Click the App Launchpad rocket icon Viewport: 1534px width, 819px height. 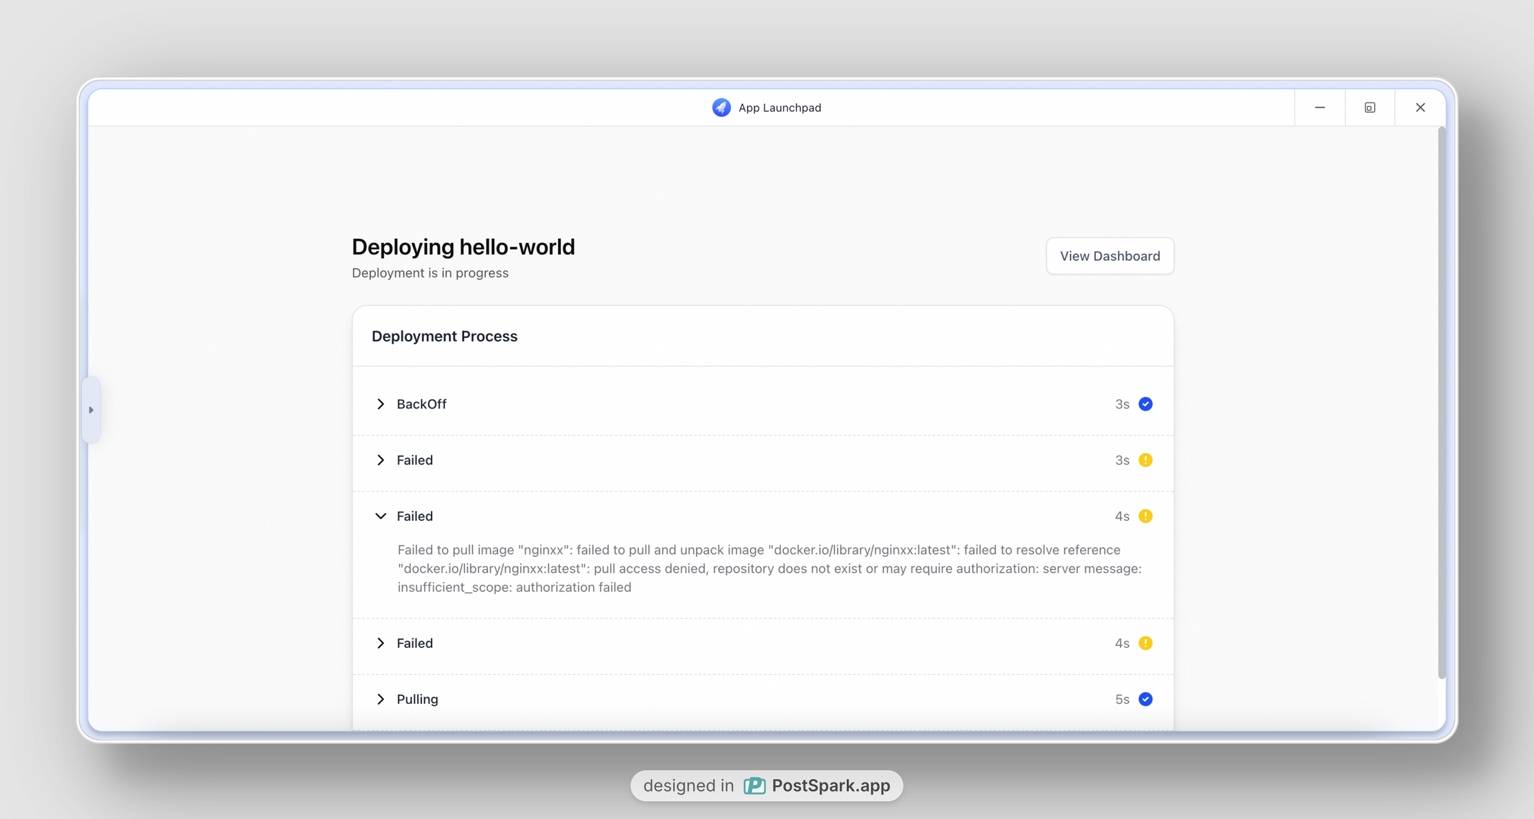(x=721, y=107)
